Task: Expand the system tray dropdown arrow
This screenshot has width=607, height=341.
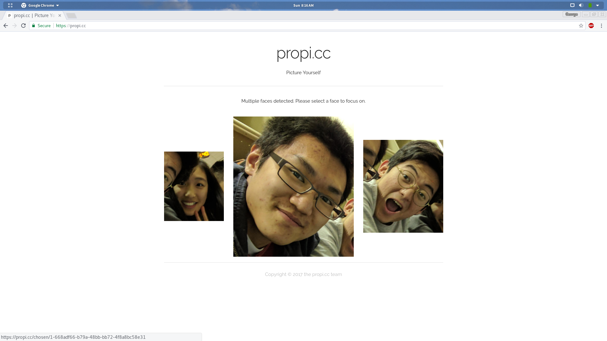Action: click(x=598, y=5)
